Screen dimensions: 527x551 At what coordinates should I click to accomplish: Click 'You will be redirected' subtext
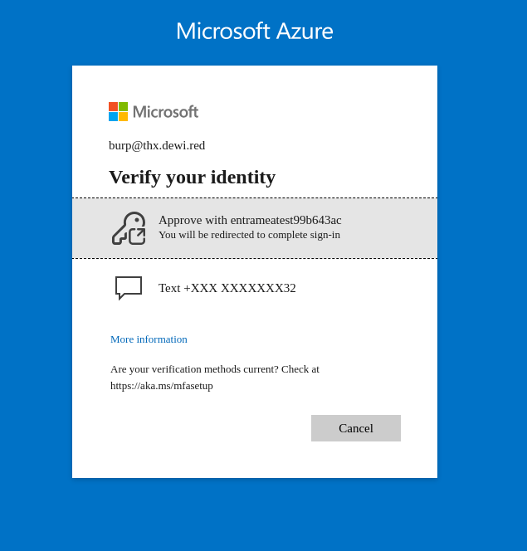(249, 235)
